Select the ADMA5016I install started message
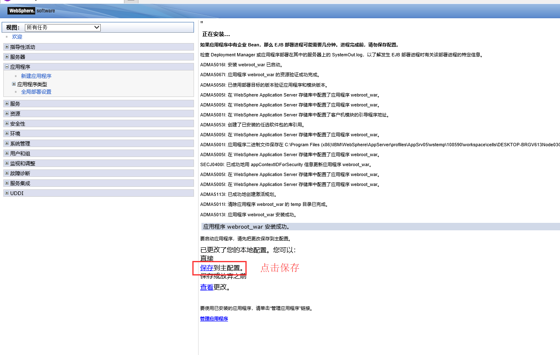 coord(242,65)
